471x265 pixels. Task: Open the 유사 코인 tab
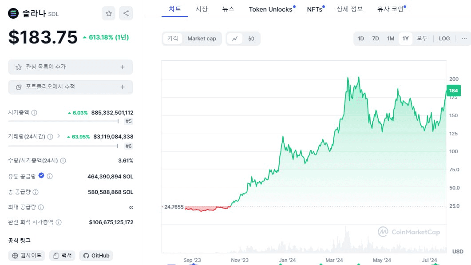tap(391, 9)
